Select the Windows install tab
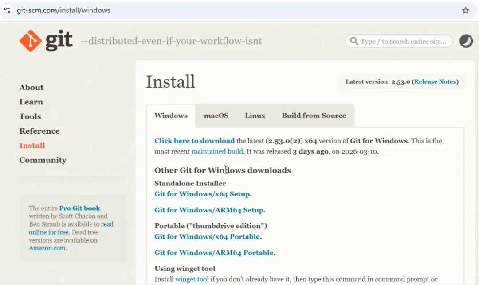The image size is (479, 285). [171, 116]
